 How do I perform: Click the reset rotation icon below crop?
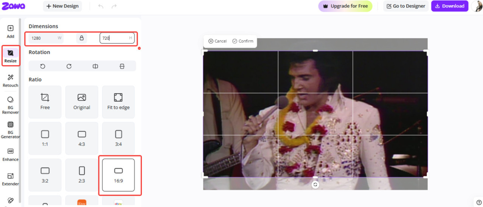pyautogui.click(x=315, y=184)
